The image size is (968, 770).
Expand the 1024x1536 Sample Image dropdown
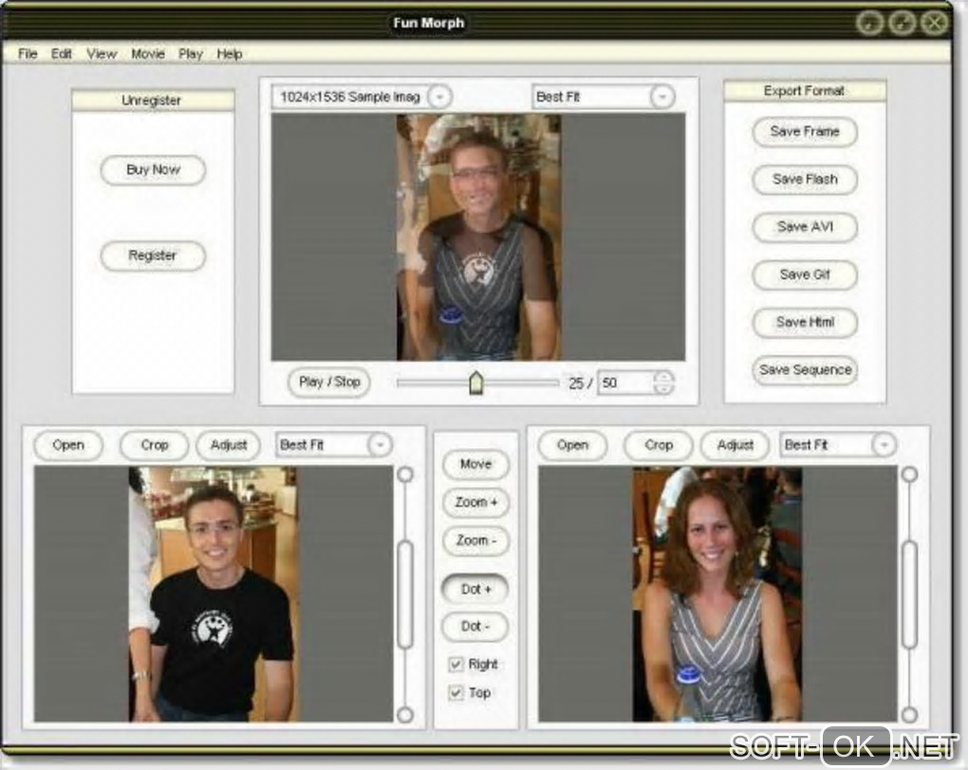[439, 97]
